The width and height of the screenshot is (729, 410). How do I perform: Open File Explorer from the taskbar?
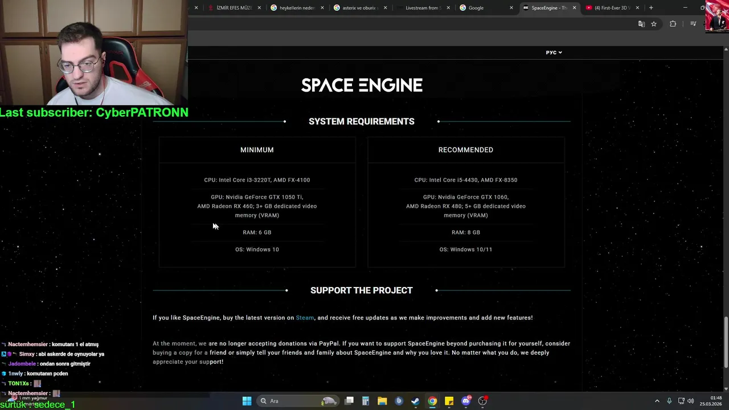click(x=382, y=401)
